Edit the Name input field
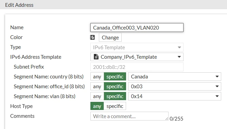The height and width of the screenshot is (129, 227). (137, 27)
